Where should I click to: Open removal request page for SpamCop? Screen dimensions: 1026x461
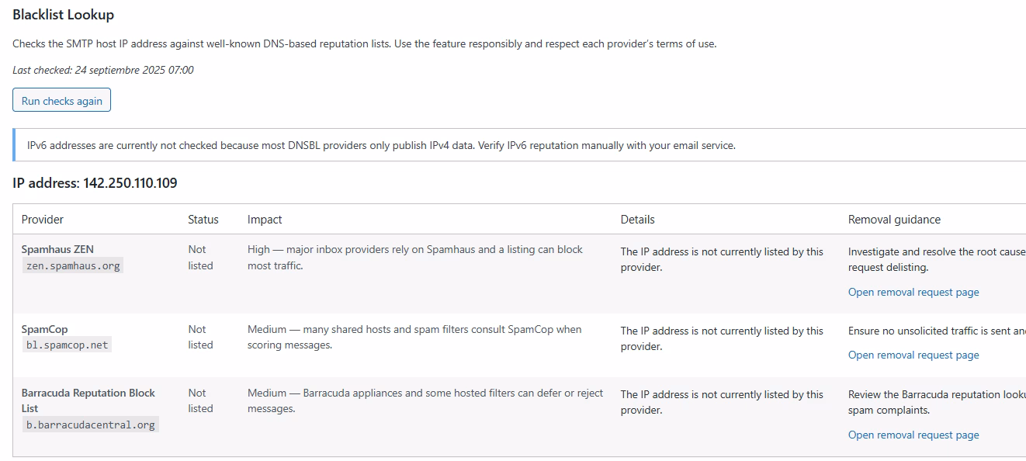(913, 355)
